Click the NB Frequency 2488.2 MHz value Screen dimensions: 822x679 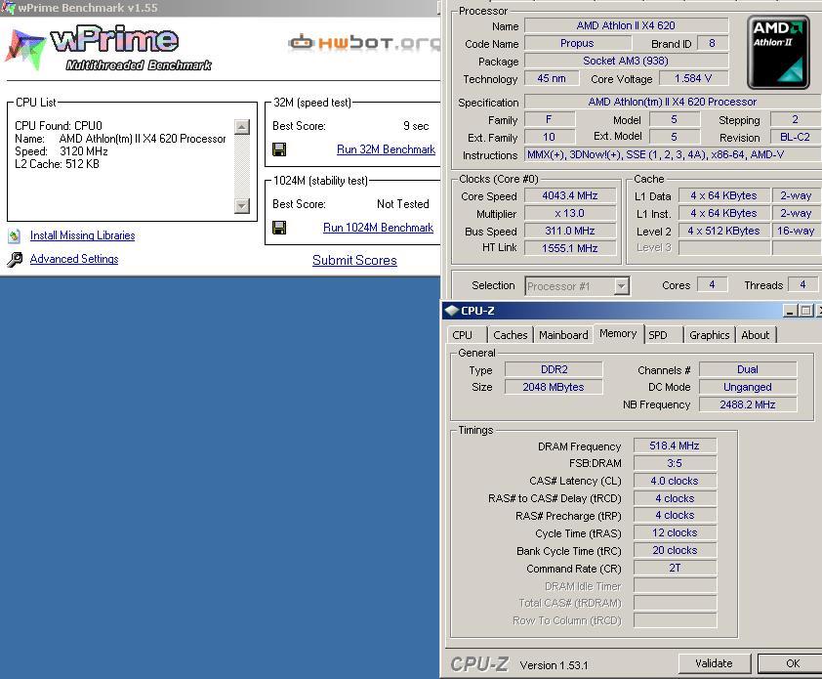tap(748, 404)
